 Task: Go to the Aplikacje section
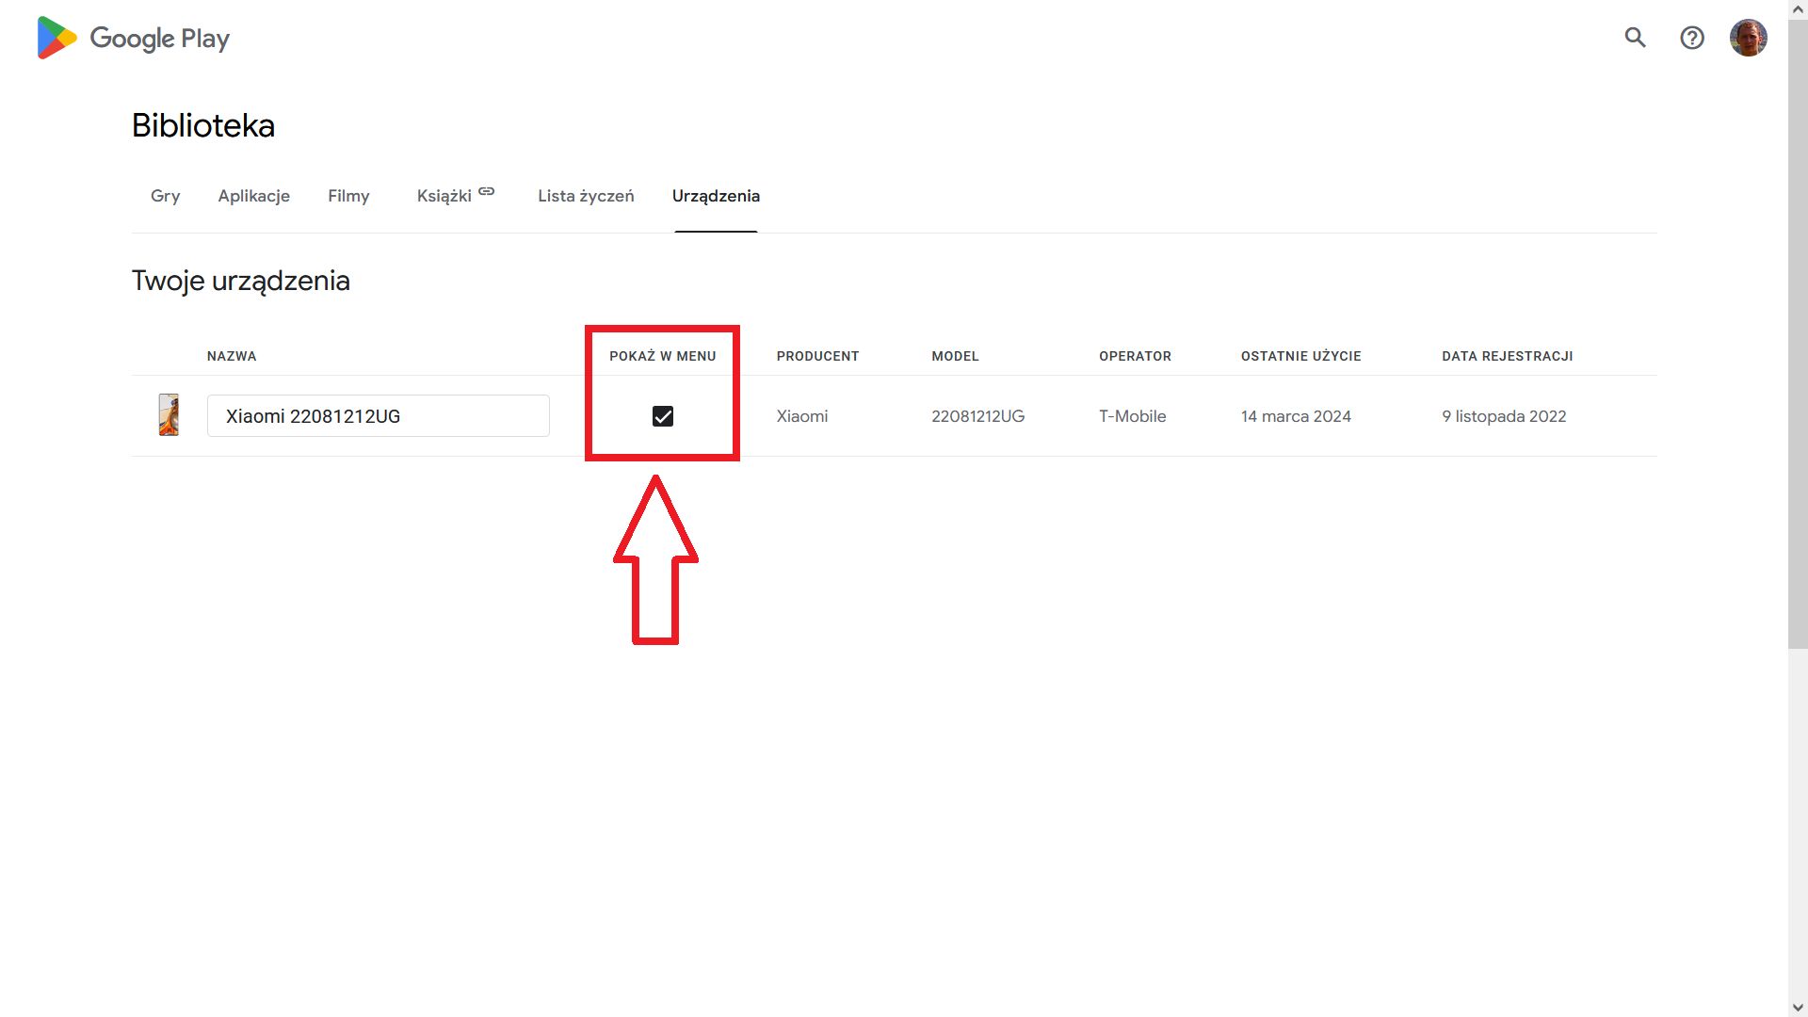(253, 196)
